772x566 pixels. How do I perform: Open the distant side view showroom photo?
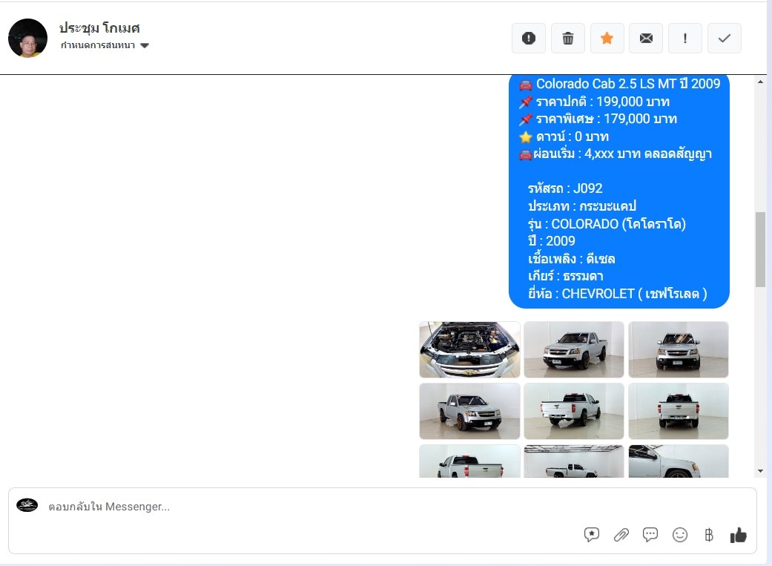(574, 461)
